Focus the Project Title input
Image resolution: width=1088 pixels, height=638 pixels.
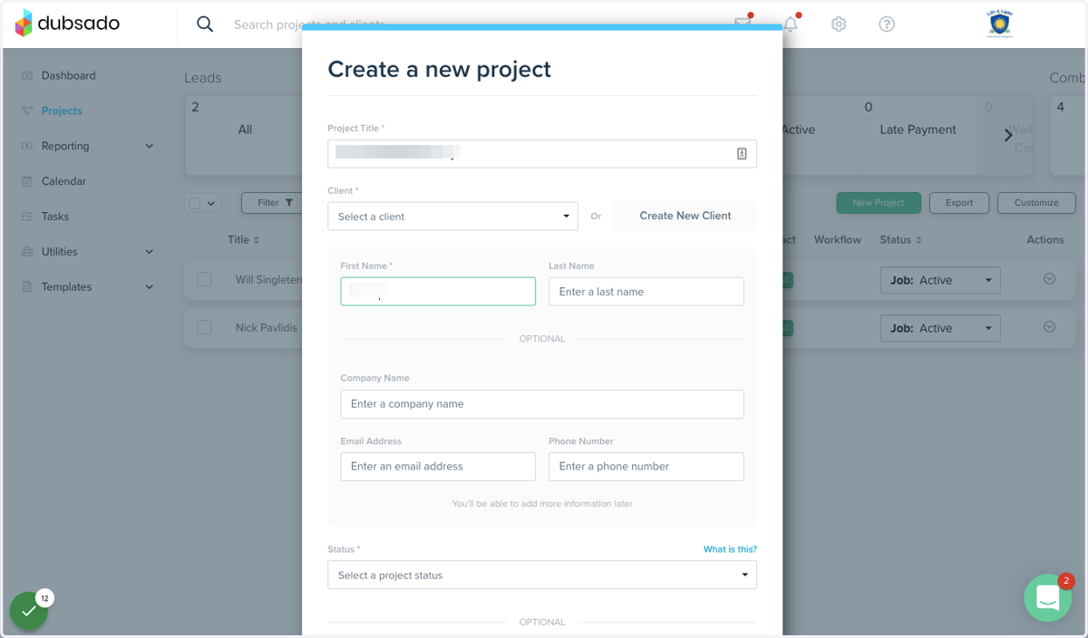[x=542, y=154]
